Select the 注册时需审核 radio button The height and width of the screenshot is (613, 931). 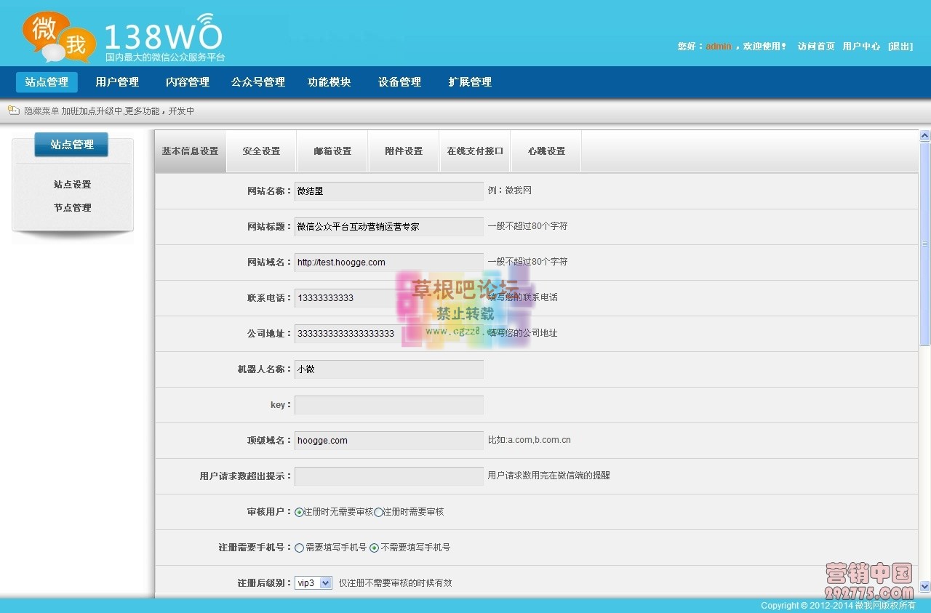[x=378, y=511]
